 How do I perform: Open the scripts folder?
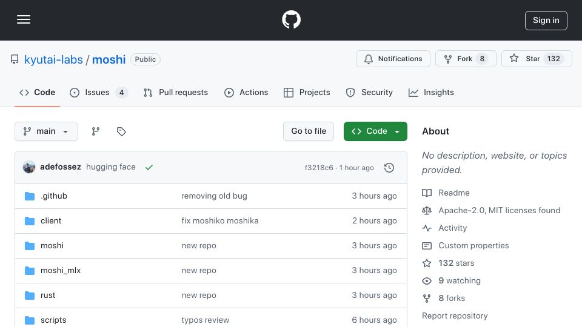pos(53,320)
